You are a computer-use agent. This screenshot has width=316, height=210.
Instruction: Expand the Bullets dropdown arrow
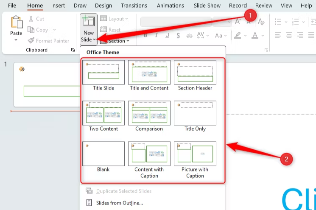tap(286, 22)
